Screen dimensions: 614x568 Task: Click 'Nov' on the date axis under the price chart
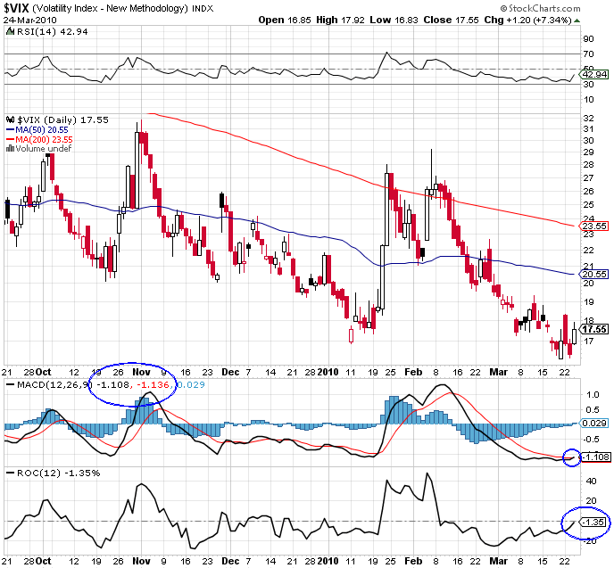pos(141,372)
